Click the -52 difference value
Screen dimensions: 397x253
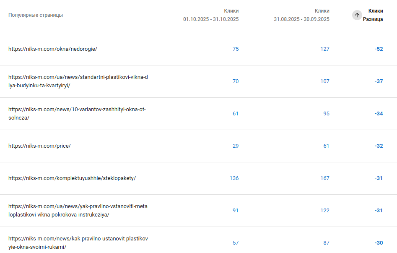[379, 49]
